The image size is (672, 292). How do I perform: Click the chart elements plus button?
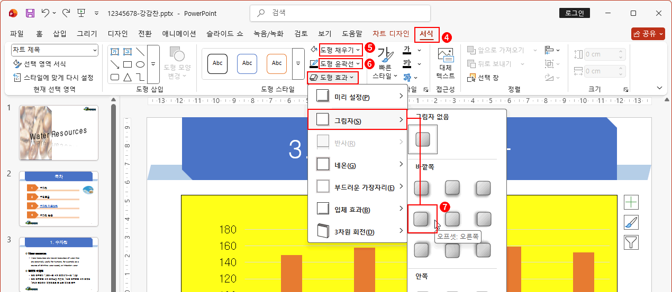click(631, 202)
